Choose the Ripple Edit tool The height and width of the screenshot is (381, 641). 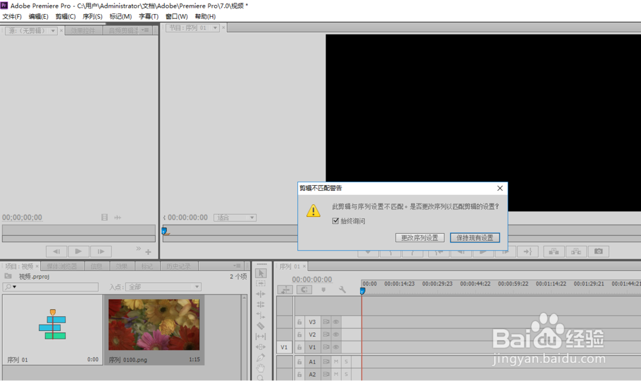coord(261,294)
